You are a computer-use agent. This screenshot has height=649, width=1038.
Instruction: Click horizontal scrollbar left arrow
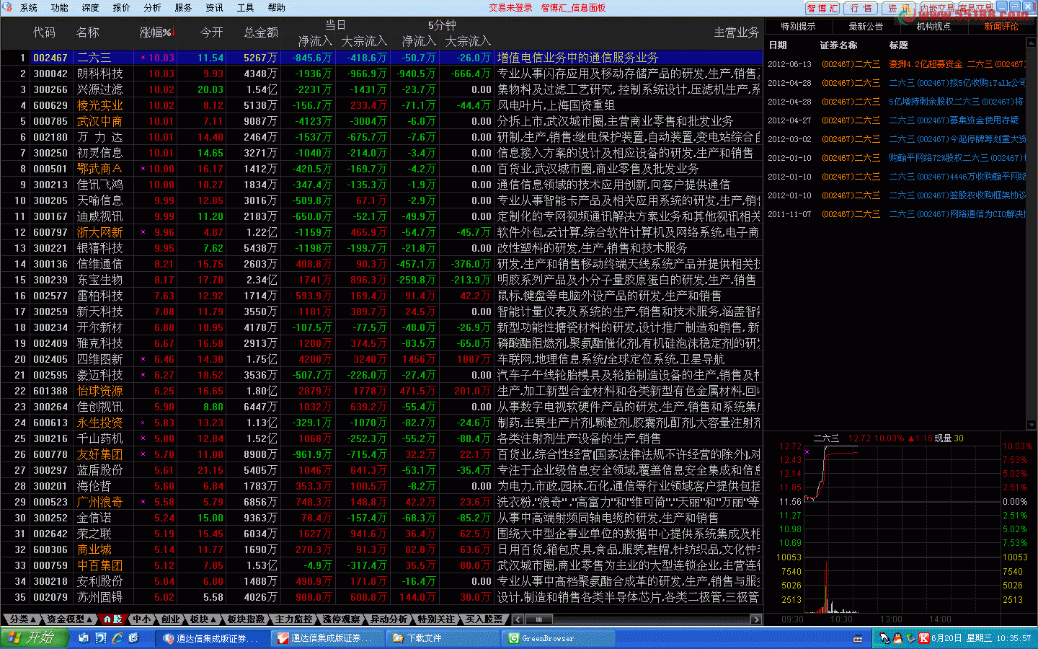(x=518, y=619)
